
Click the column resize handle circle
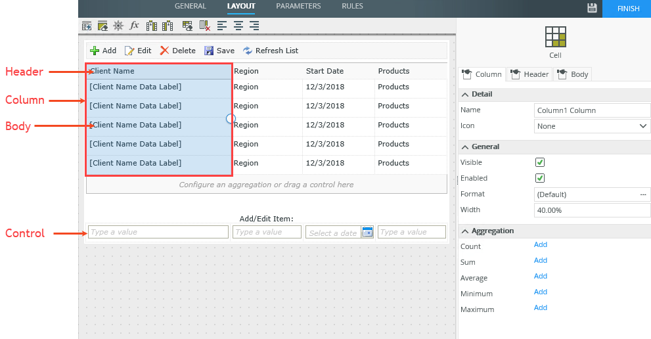tap(231, 119)
